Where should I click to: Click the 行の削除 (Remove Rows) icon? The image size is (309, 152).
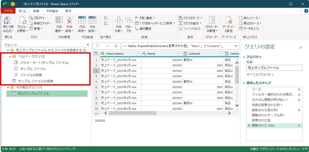(92, 20)
